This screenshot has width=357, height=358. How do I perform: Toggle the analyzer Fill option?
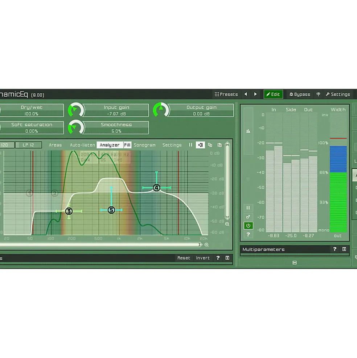point(127,145)
